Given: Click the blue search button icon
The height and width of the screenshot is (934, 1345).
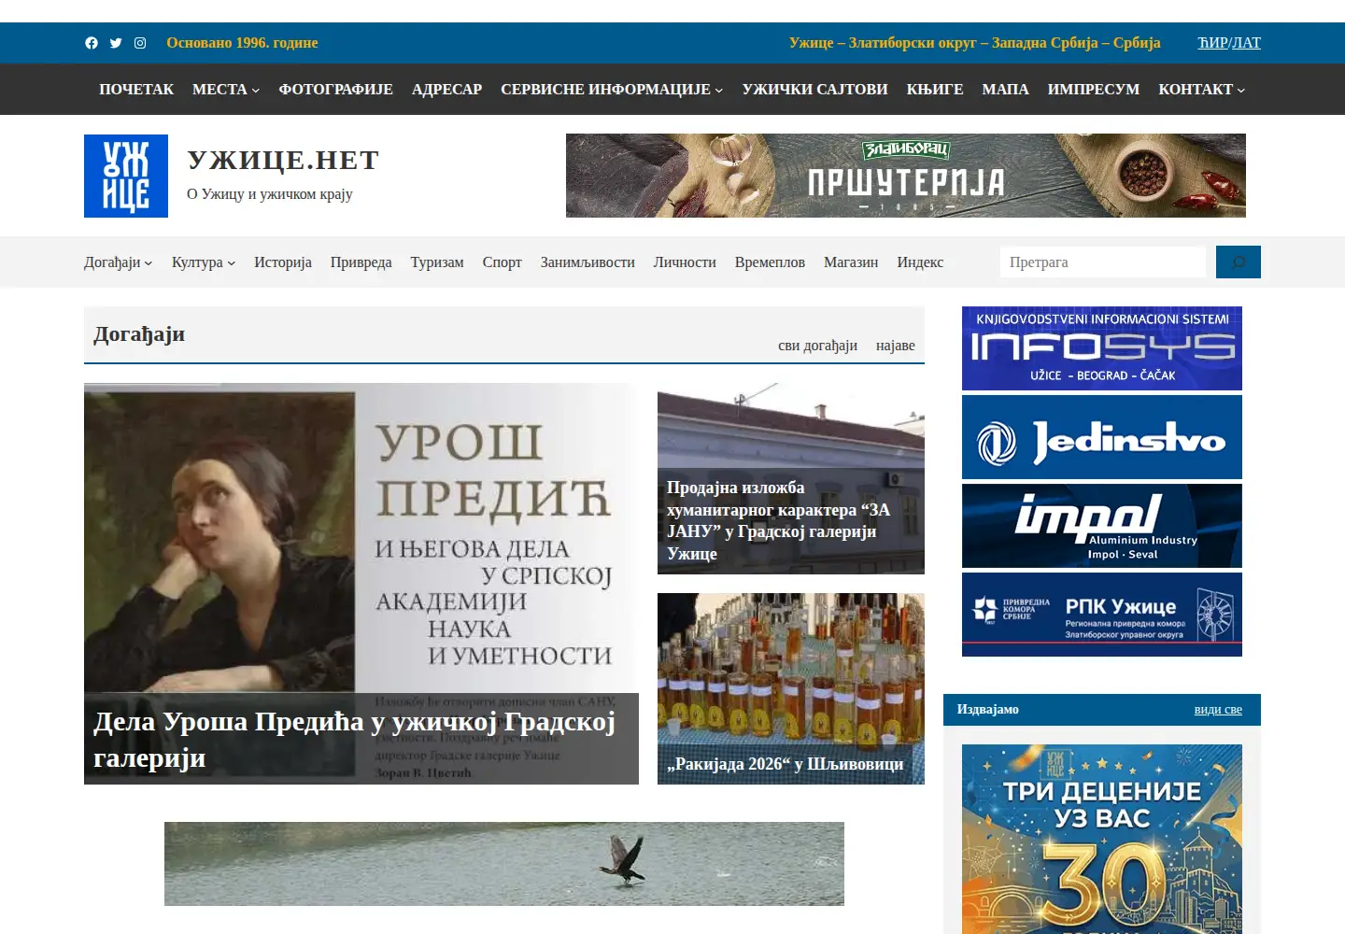Looking at the screenshot, I should click(1239, 262).
